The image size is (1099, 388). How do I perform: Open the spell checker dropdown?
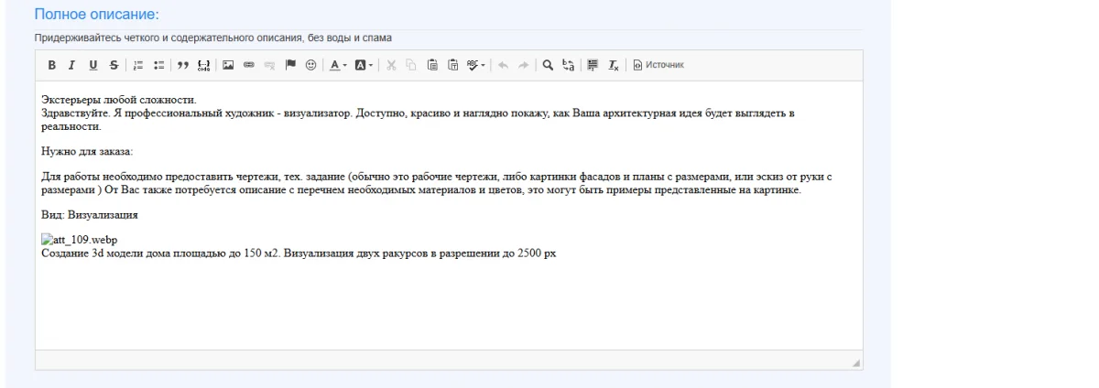tap(475, 65)
